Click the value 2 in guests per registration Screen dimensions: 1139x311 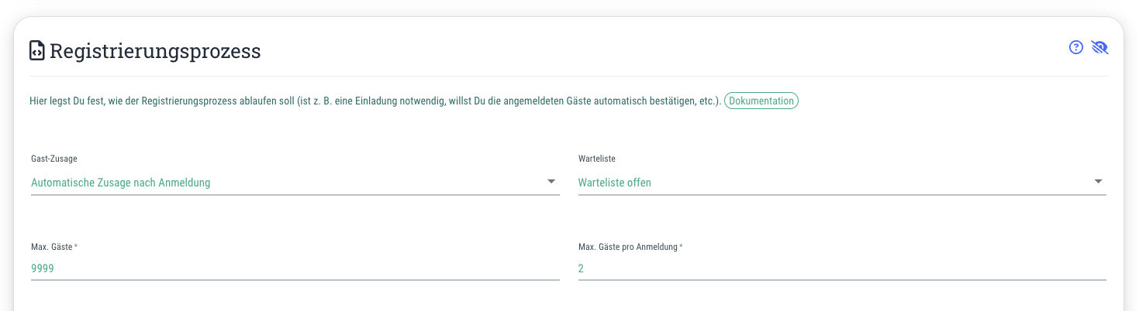[x=582, y=268]
